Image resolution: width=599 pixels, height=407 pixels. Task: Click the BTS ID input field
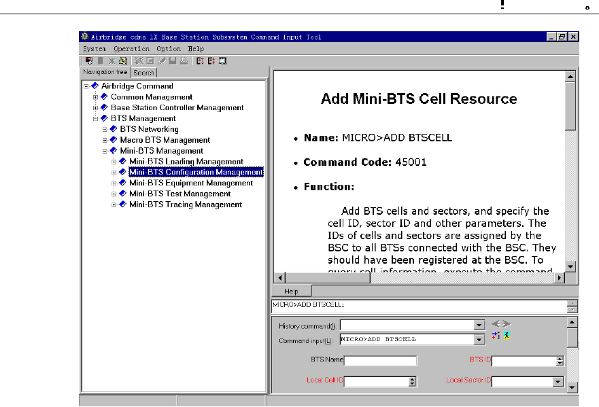[x=524, y=361]
